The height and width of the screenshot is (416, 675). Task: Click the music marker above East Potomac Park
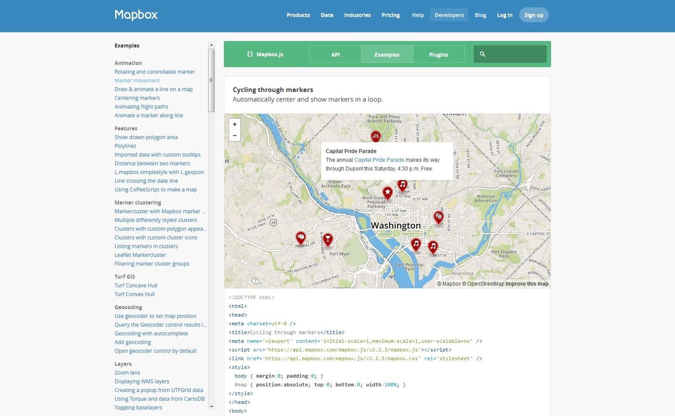click(416, 245)
